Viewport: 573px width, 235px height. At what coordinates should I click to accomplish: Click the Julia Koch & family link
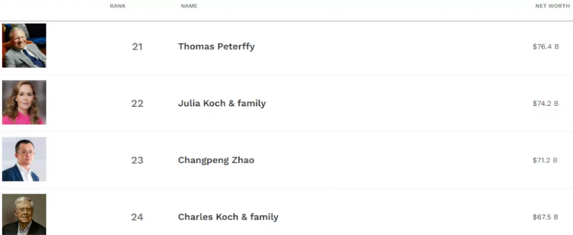pyautogui.click(x=222, y=104)
